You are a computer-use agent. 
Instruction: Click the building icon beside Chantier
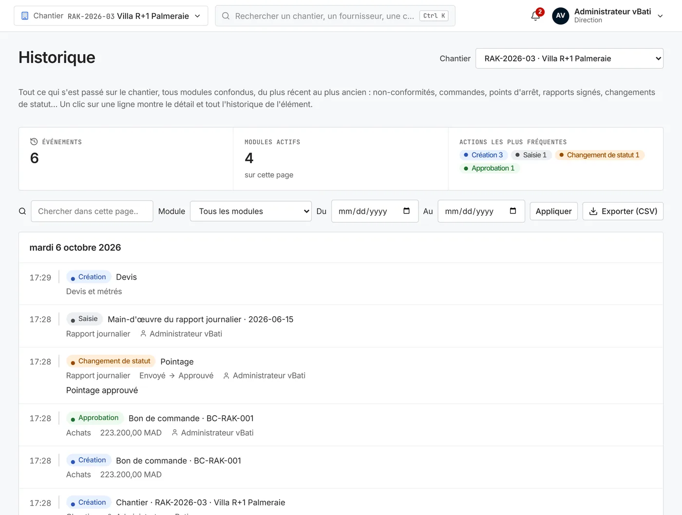(x=25, y=16)
